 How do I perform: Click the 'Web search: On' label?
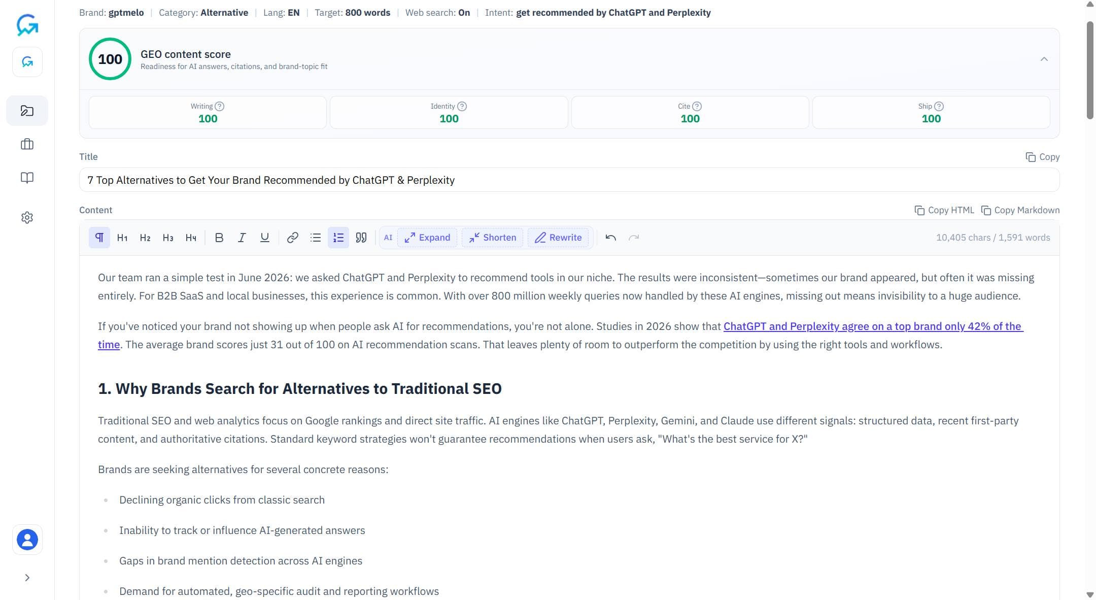[x=437, y=13]
